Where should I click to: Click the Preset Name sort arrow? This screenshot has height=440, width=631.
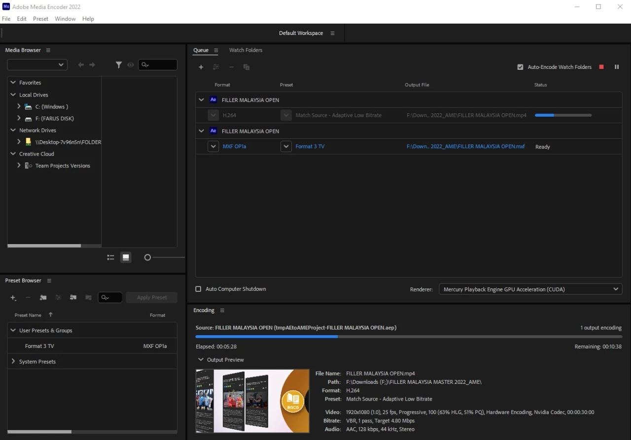pyautogui.click(x=50, y=314)
